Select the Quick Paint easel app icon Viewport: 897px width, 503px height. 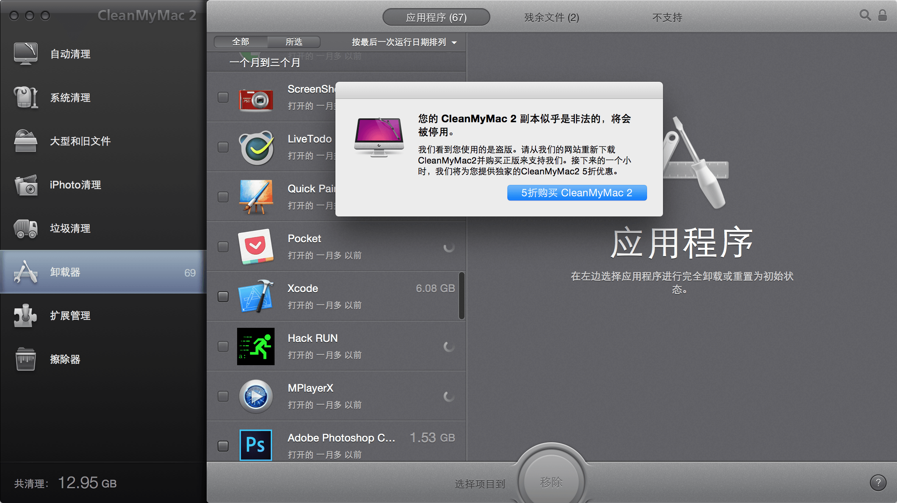pos(256,197)
